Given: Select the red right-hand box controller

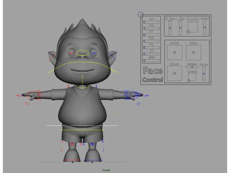Looking at the screenshot, I should (34, 95).
